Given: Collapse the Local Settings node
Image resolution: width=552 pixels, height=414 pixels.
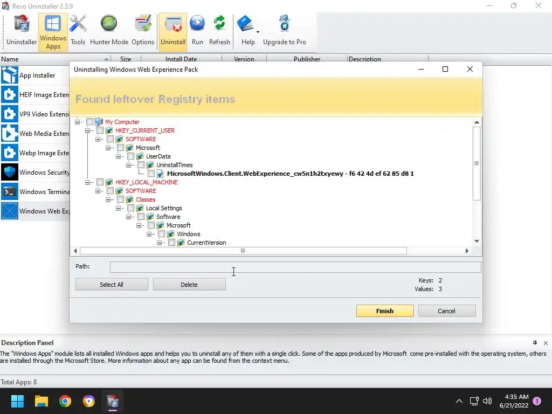Looking at the screenshot, I should click(x=118, y=208).
